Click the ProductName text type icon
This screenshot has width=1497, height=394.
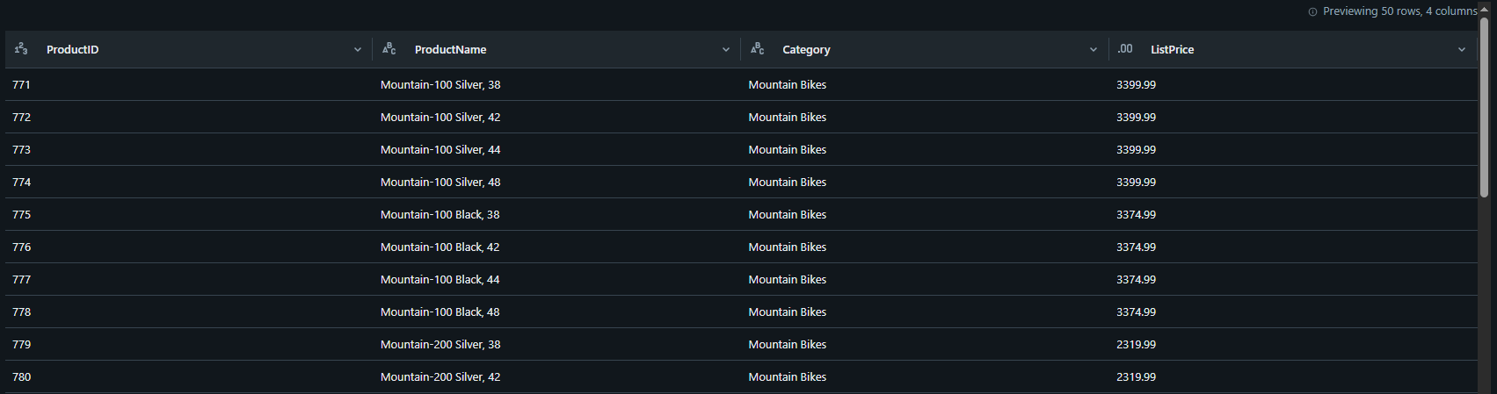[x=389, y=49]
